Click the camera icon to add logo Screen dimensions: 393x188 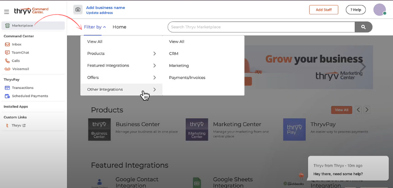click(x=78, y=10)
